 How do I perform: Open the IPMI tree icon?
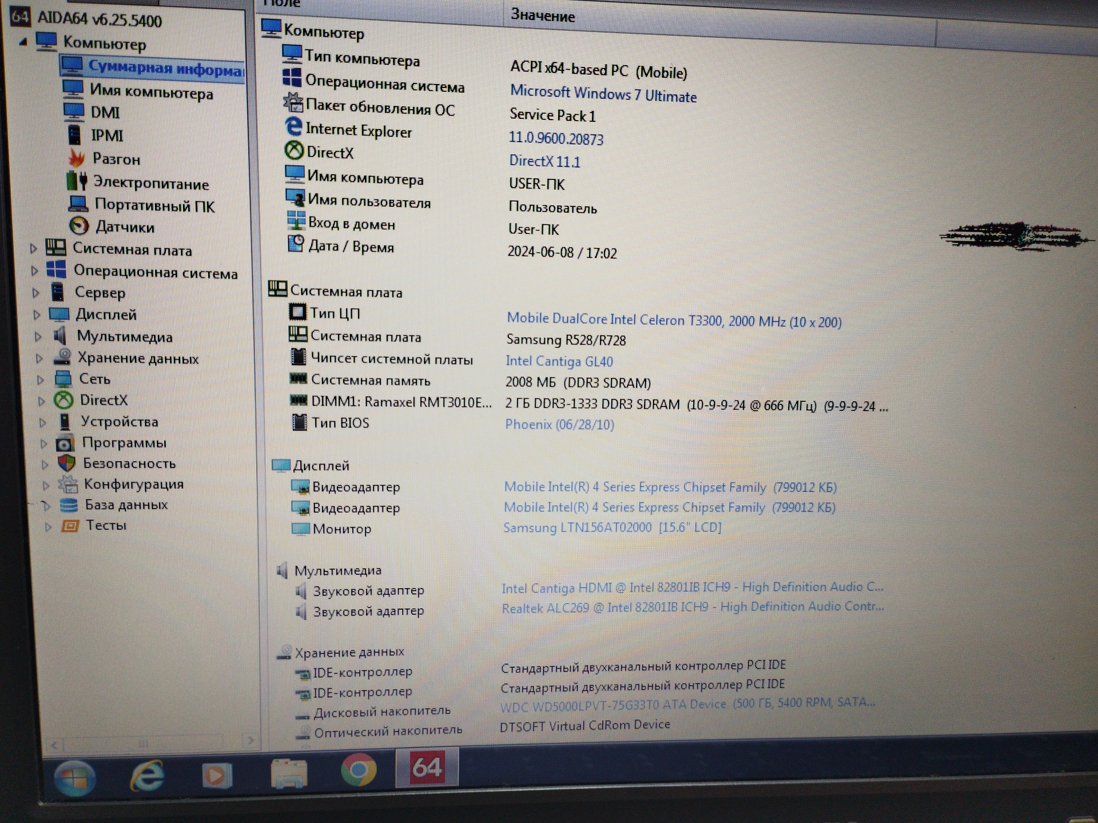pyautogui.click(x=74, y=135)
